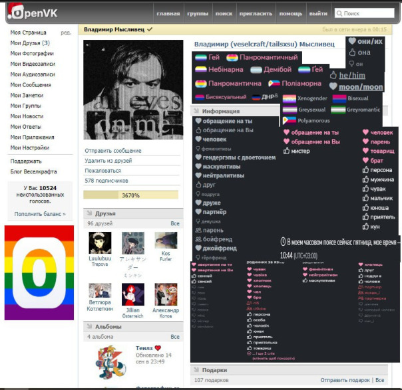This screenshot has height=390, width=402.
Task: Open friend Luulubuu Trepova avatar
Action: (x=100, y=243)
